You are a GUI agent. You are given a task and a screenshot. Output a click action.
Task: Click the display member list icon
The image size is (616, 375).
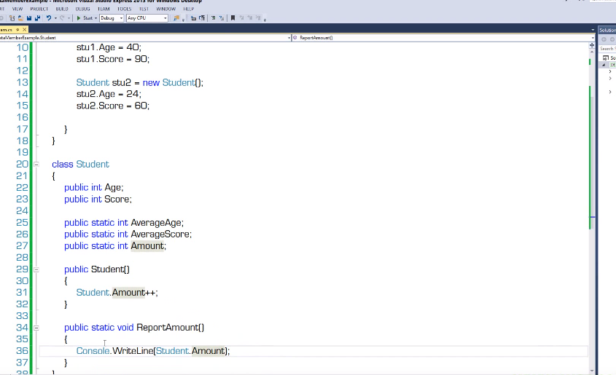point(193,18)
